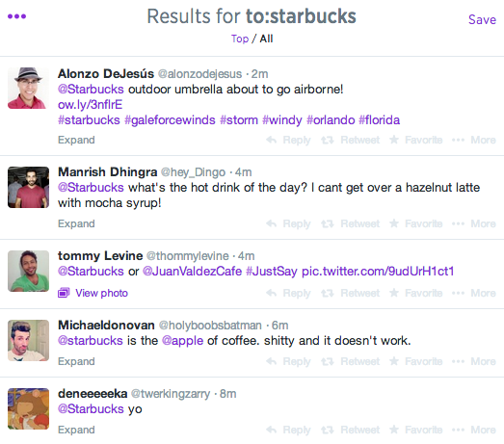The height and width of the screenshot is (444, 504).
Task: Click the 2m timestamp on Alonzo's tweet
Action: pyautogui.click(x=259, y=74)
